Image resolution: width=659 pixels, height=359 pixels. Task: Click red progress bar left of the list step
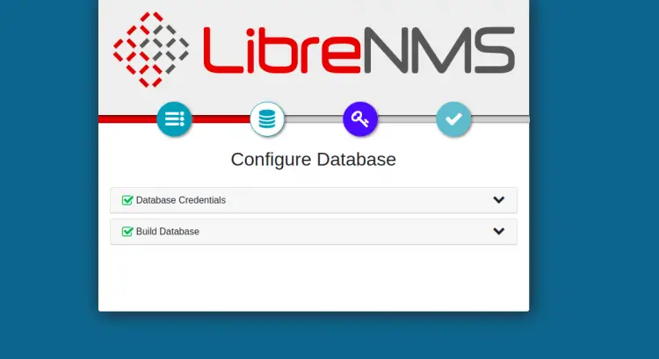tap(127, 119)
